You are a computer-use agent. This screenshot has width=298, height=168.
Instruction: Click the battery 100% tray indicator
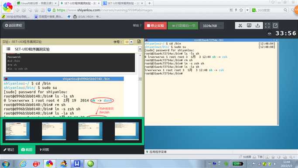point(237,164)
